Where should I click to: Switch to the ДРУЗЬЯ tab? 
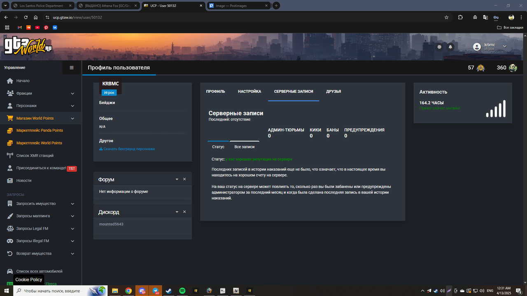[333, 91]
